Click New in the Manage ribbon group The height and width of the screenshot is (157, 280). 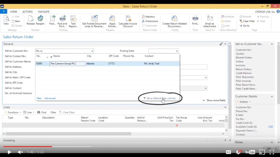pyautogui.click(x=16, y=21)
